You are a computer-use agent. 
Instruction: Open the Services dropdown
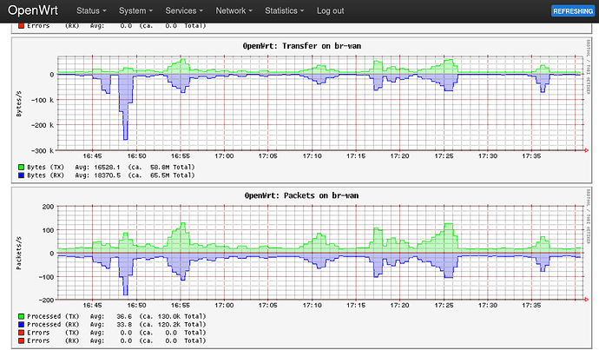point(185,11)
